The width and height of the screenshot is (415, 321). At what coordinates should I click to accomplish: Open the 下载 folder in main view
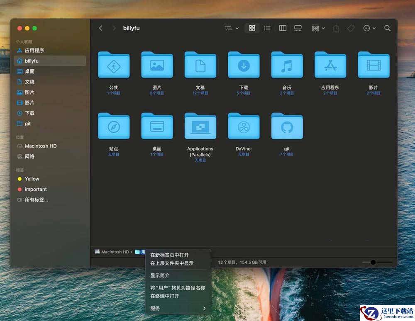tap(244, 65)
